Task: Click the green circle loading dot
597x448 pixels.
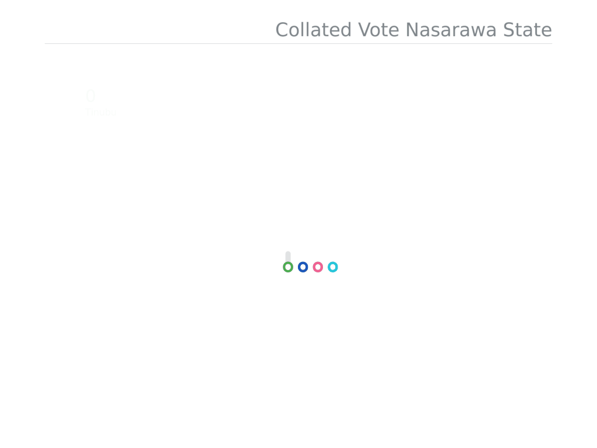Action: pyautogui.click(x=288, y=267)
